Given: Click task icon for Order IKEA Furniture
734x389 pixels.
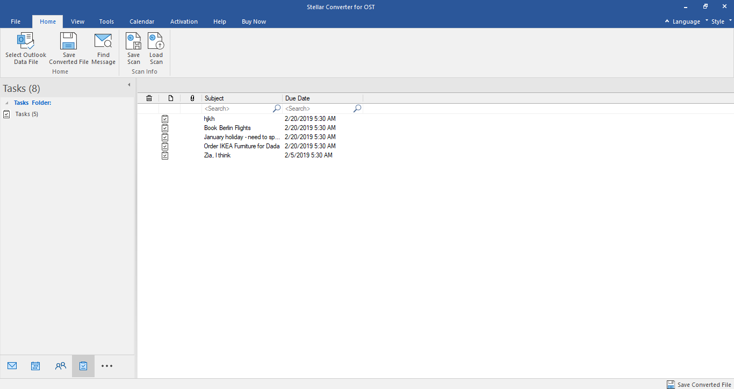Looking at the screenshot, I should [165, 146].
